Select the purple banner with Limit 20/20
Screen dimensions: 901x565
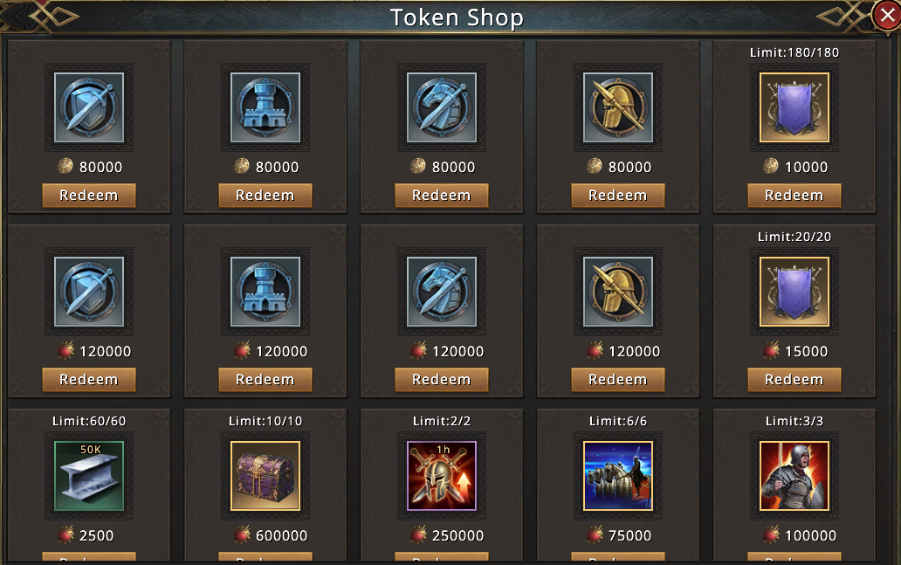(x=794, y=292)
